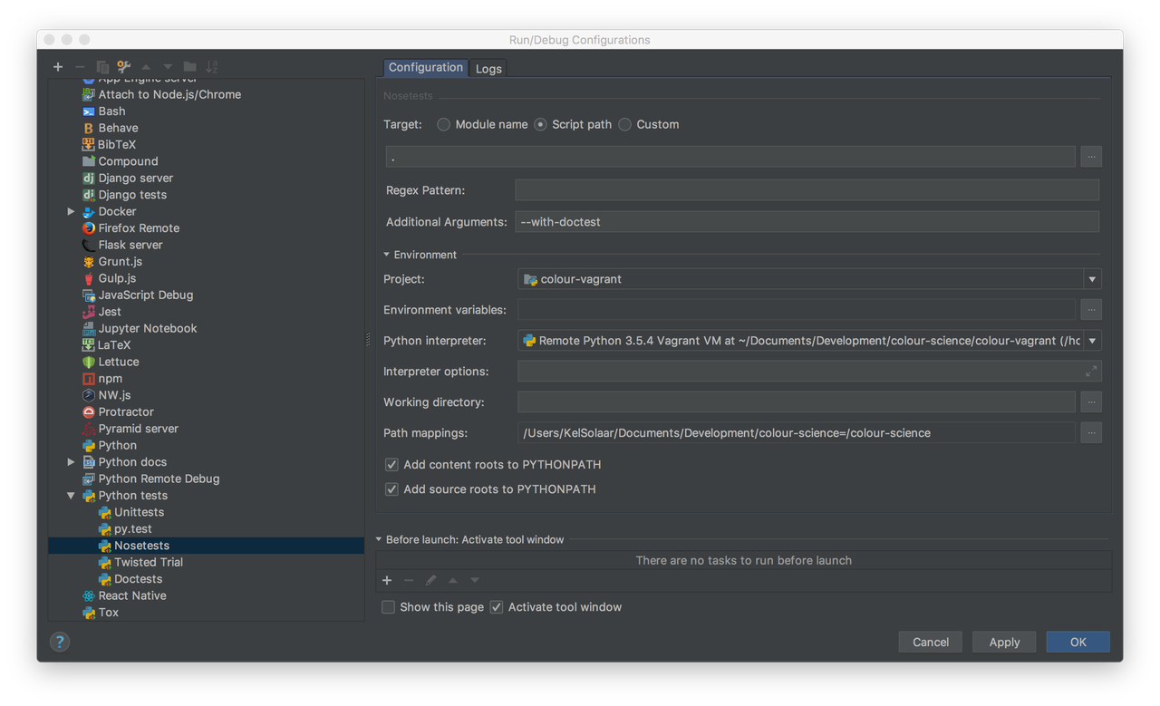Select the Django server icon

[88, 179]
